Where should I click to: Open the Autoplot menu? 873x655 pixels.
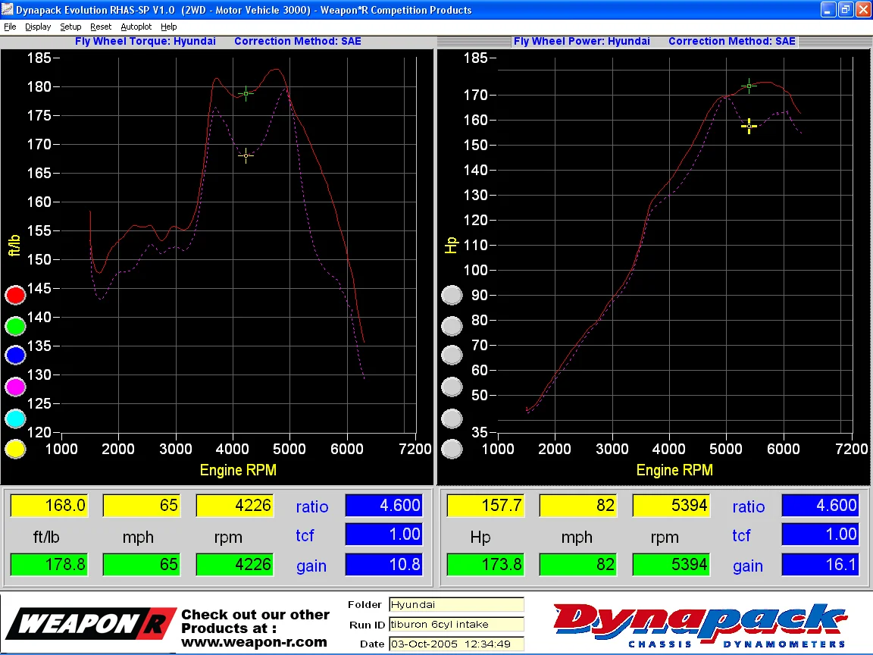point(136,27)
